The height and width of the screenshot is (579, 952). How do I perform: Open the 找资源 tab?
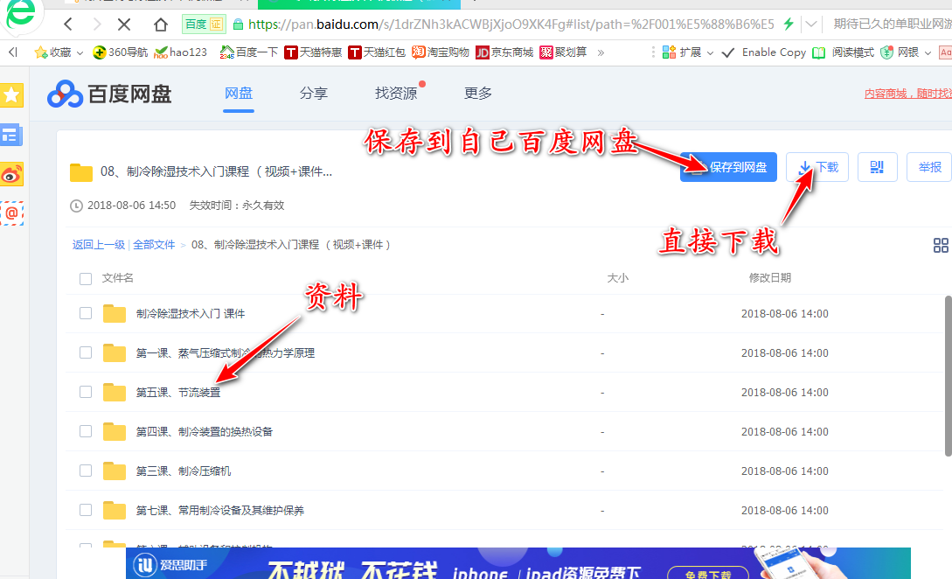coord(396,93)
